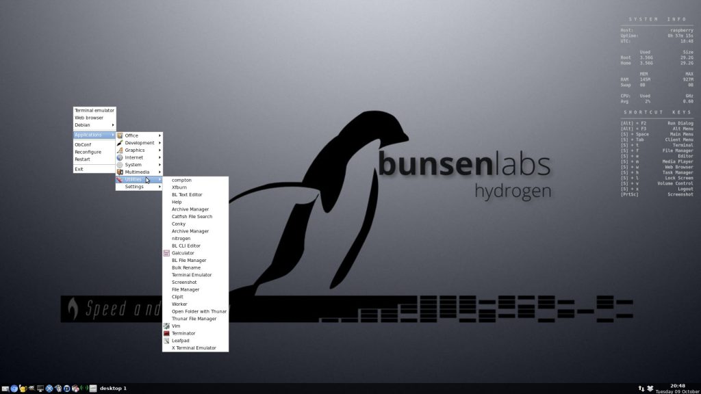Click the blue globe web browser taskbar icon
Image resolution: width=701 pixels, height=394 pixels.
click(x=14, y=389)
